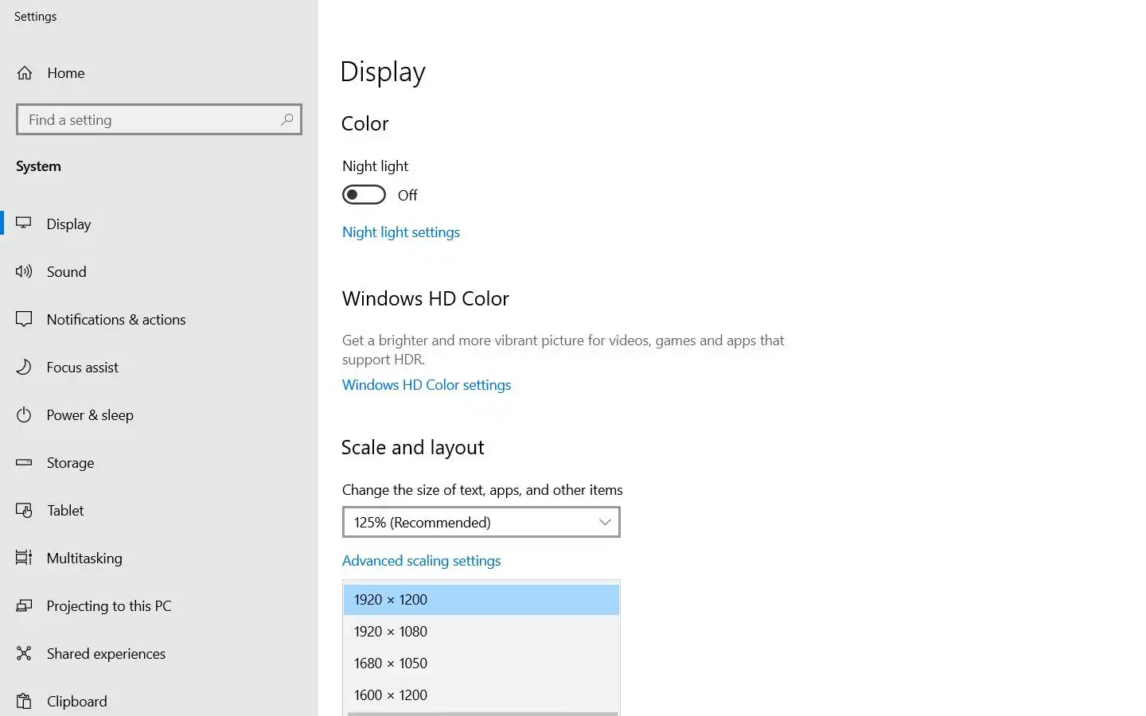Focus the Find a setting search box
1146x716 pixels.
(151, 120)
